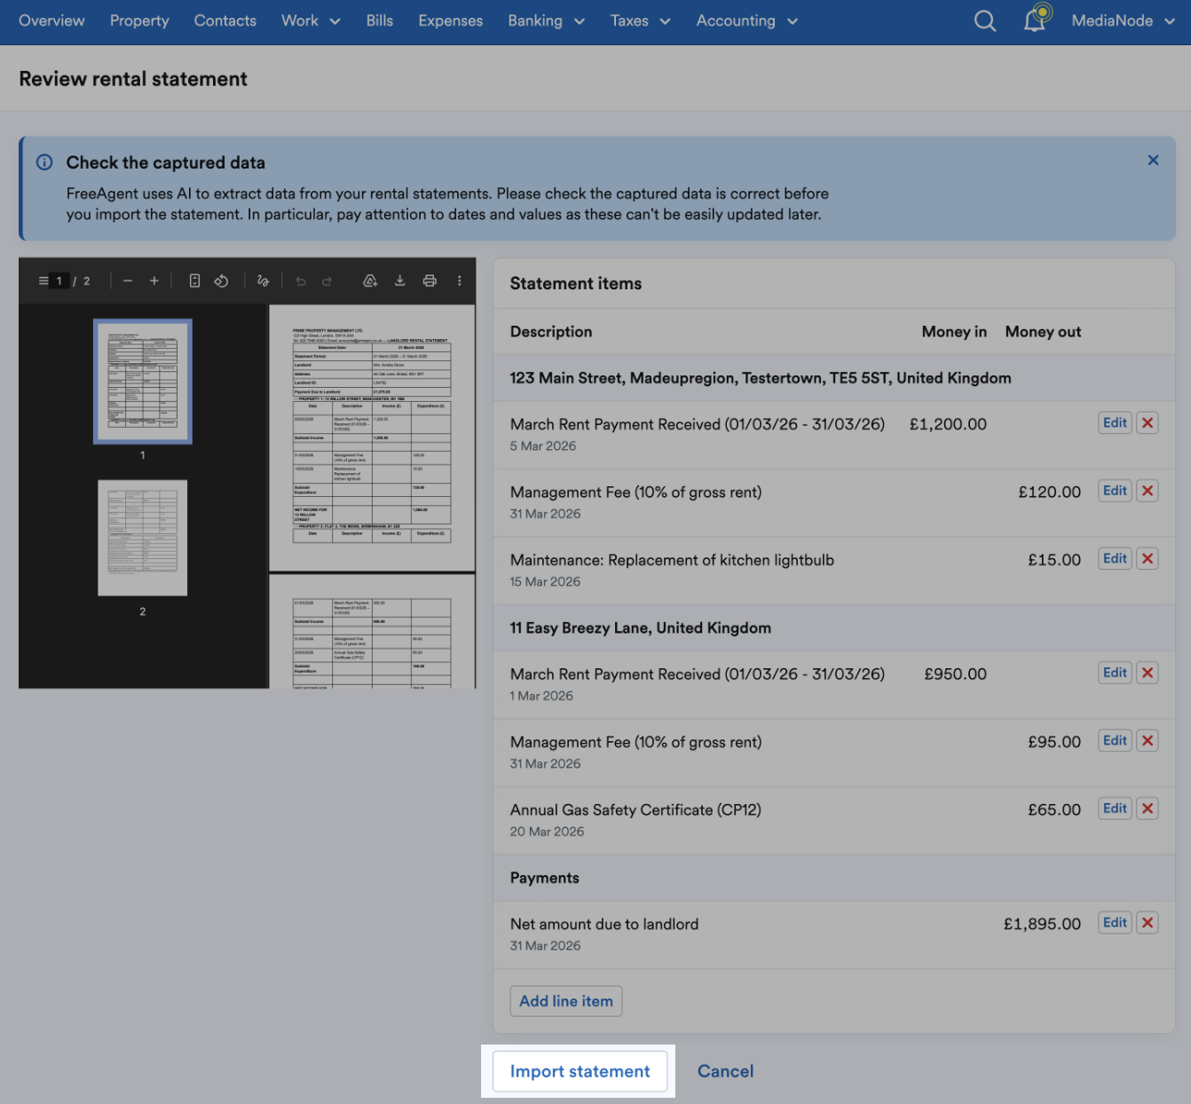Toggle the PDF viewer sidebar menu icon
Screen dimensions: 1191x1104
point(43,280)
